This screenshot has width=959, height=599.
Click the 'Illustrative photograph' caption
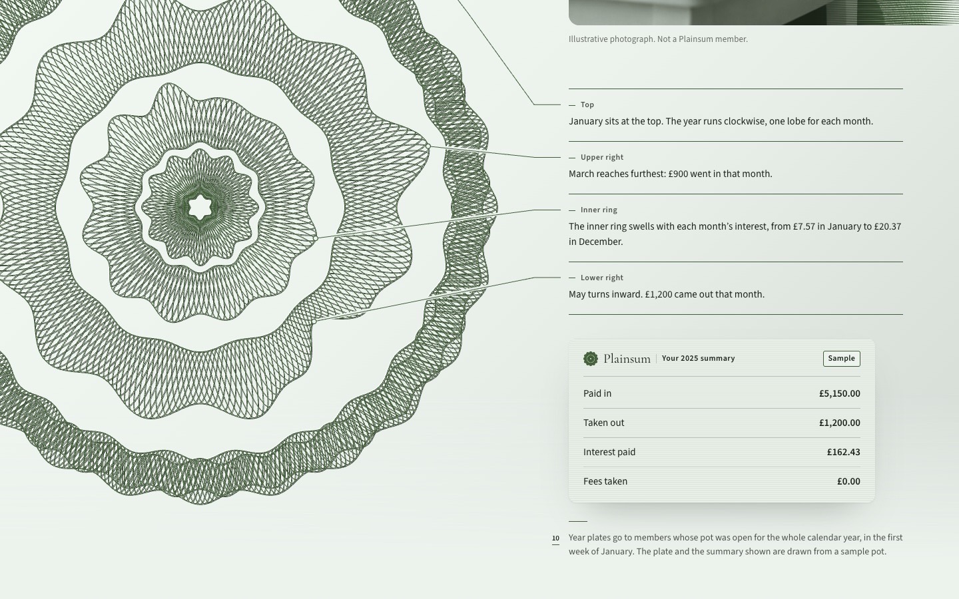coord(658,39)
